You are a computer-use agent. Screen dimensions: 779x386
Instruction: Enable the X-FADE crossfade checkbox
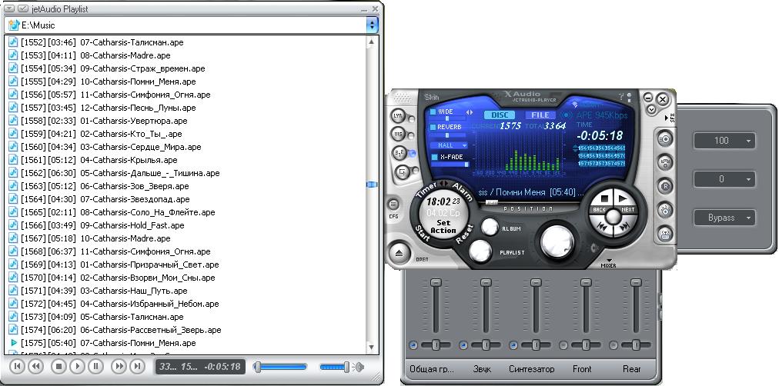[434, 157]
